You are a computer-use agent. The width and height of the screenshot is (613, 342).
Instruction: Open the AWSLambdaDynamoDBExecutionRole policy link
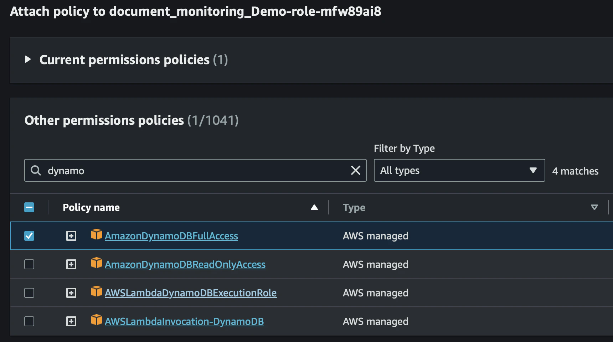pos(191,293)
